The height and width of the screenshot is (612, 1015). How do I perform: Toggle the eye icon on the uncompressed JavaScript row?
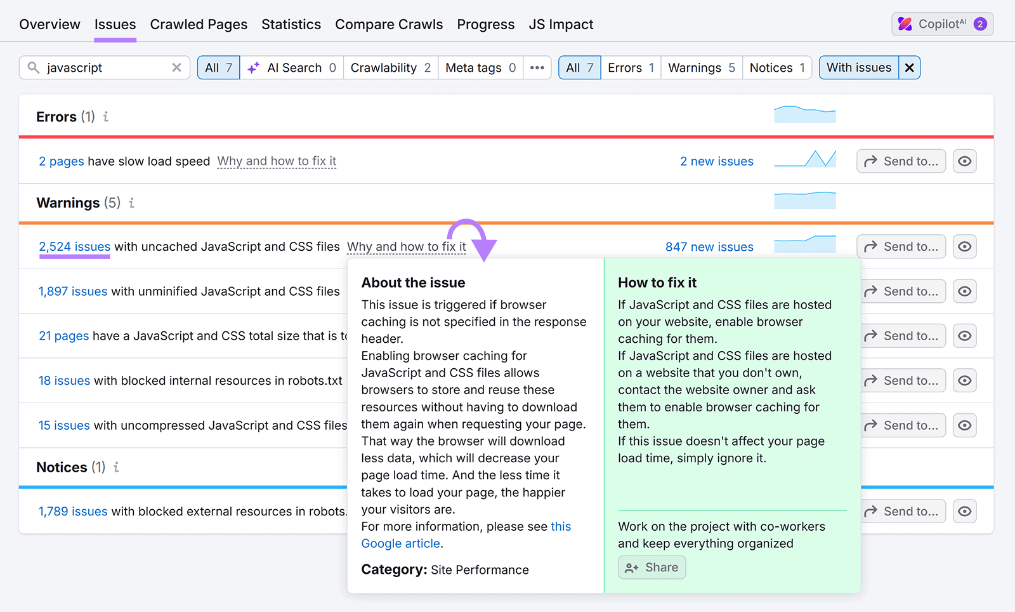coord(964,425)
